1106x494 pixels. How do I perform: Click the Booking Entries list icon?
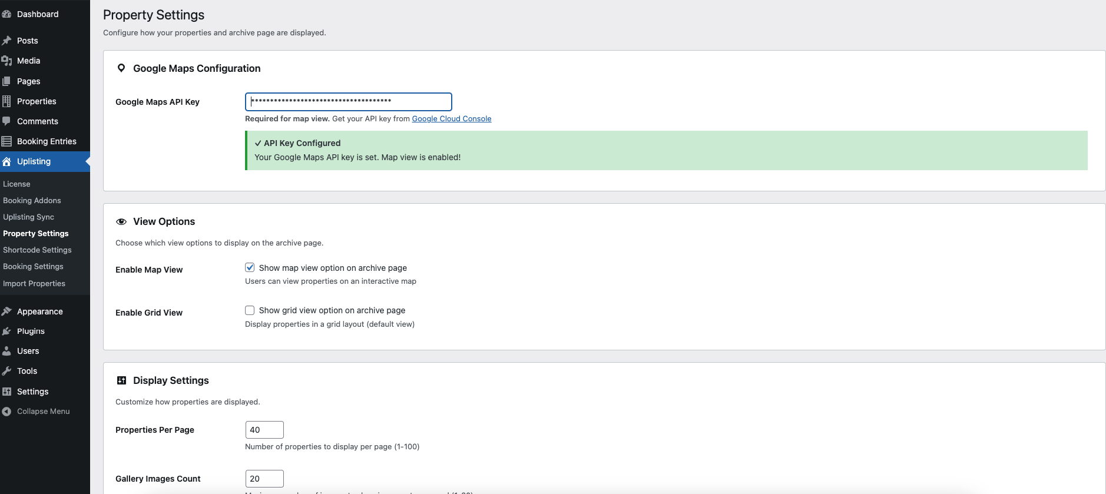(x=6, y=141)
